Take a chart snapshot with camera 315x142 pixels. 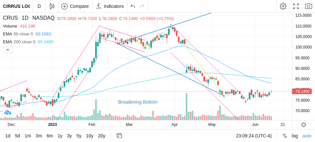308,6
